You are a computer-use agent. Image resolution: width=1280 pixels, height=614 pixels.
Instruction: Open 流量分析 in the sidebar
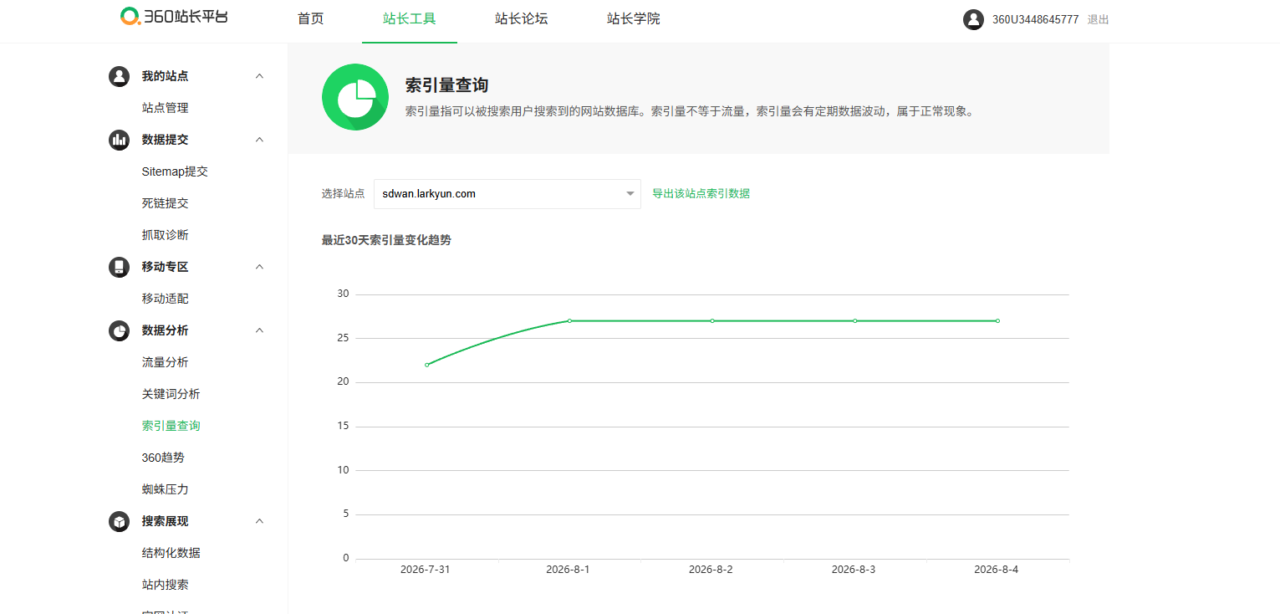click(x=166, y=362)
